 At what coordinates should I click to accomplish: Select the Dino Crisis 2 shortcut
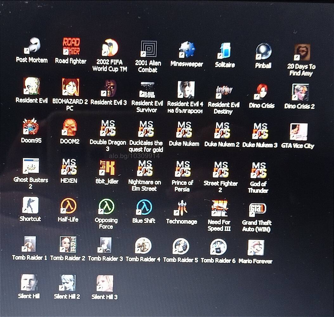tap(300, 92)
